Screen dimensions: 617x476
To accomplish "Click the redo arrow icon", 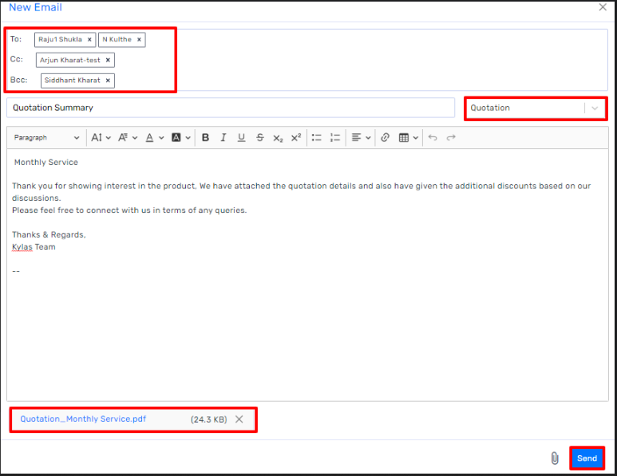I will tap(451, 138).
